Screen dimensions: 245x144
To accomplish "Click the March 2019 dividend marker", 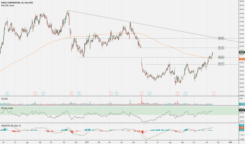I will pos(116,93).
